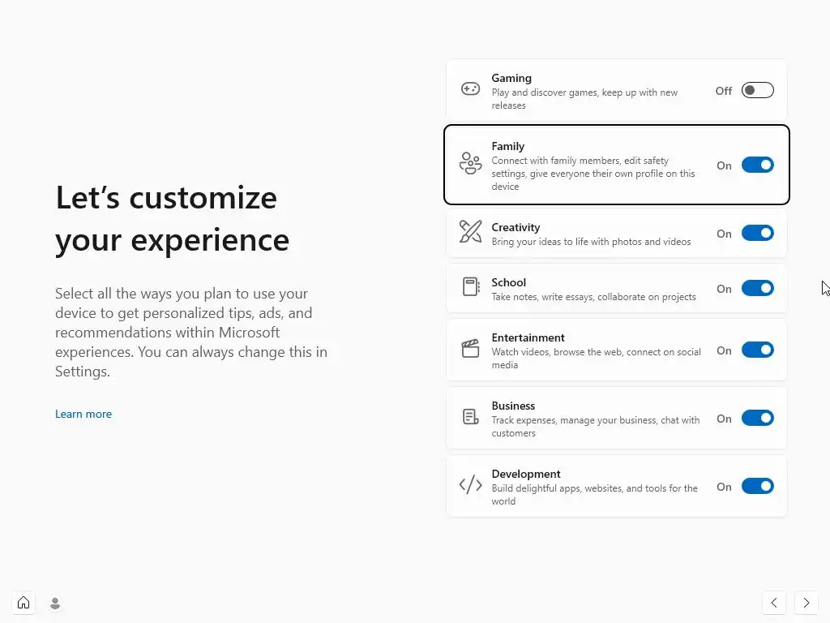Click the user account icon
Image resolution: width=830 pixels, height=623 pixels.
point(55,603)
